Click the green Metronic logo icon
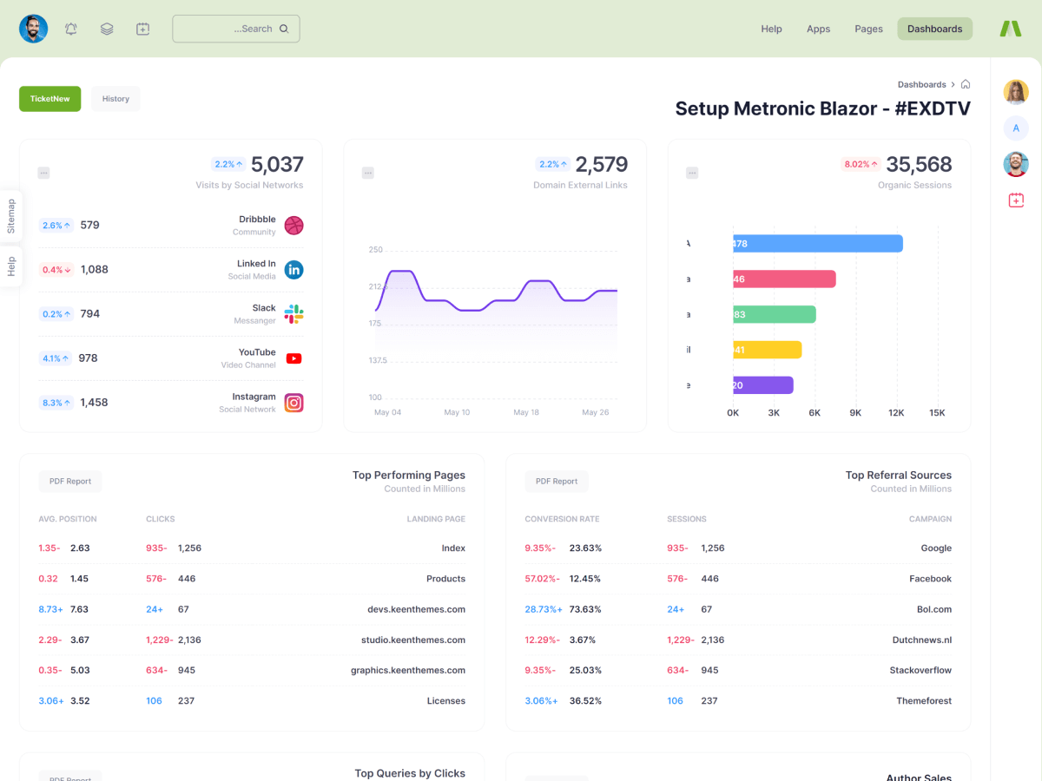The height and width of the screenshot is (781, 1042). coord(1010,29)
